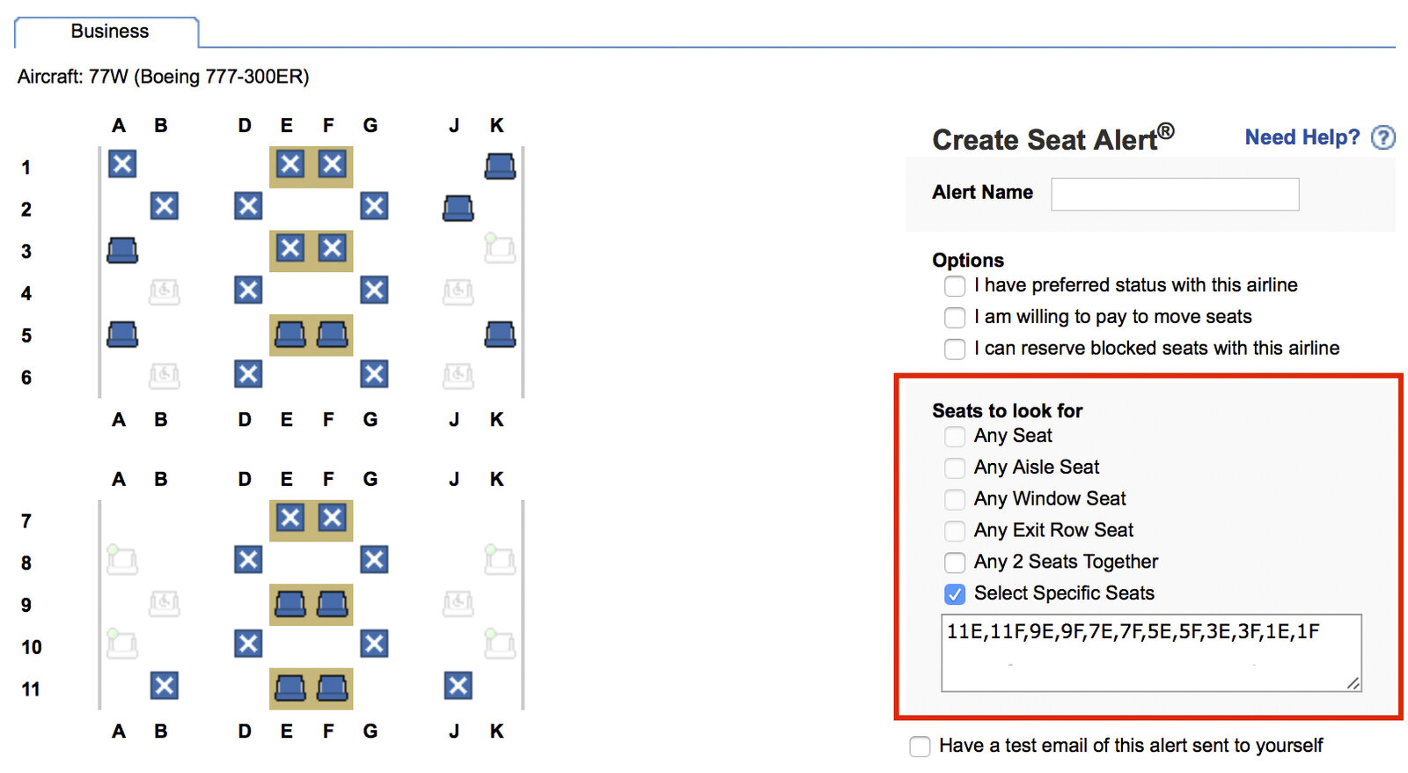Uncheck Select Specific Seats
Screen dimensions: 1408x773
click(955, 594)
